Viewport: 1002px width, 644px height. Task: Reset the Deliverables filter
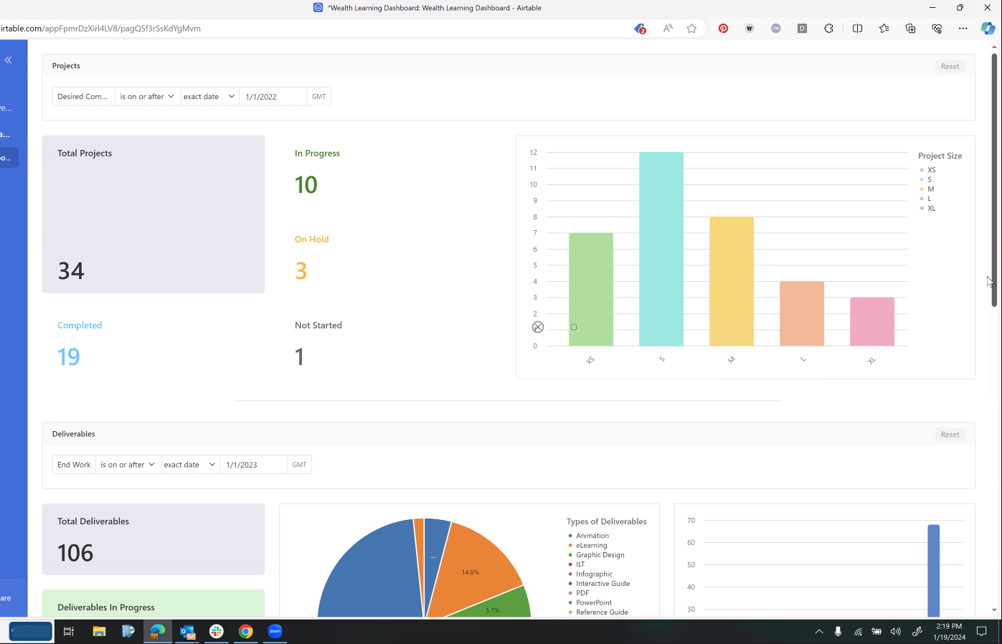coord(950,435)
